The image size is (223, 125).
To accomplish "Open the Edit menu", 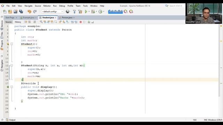I will pos(14,6).
